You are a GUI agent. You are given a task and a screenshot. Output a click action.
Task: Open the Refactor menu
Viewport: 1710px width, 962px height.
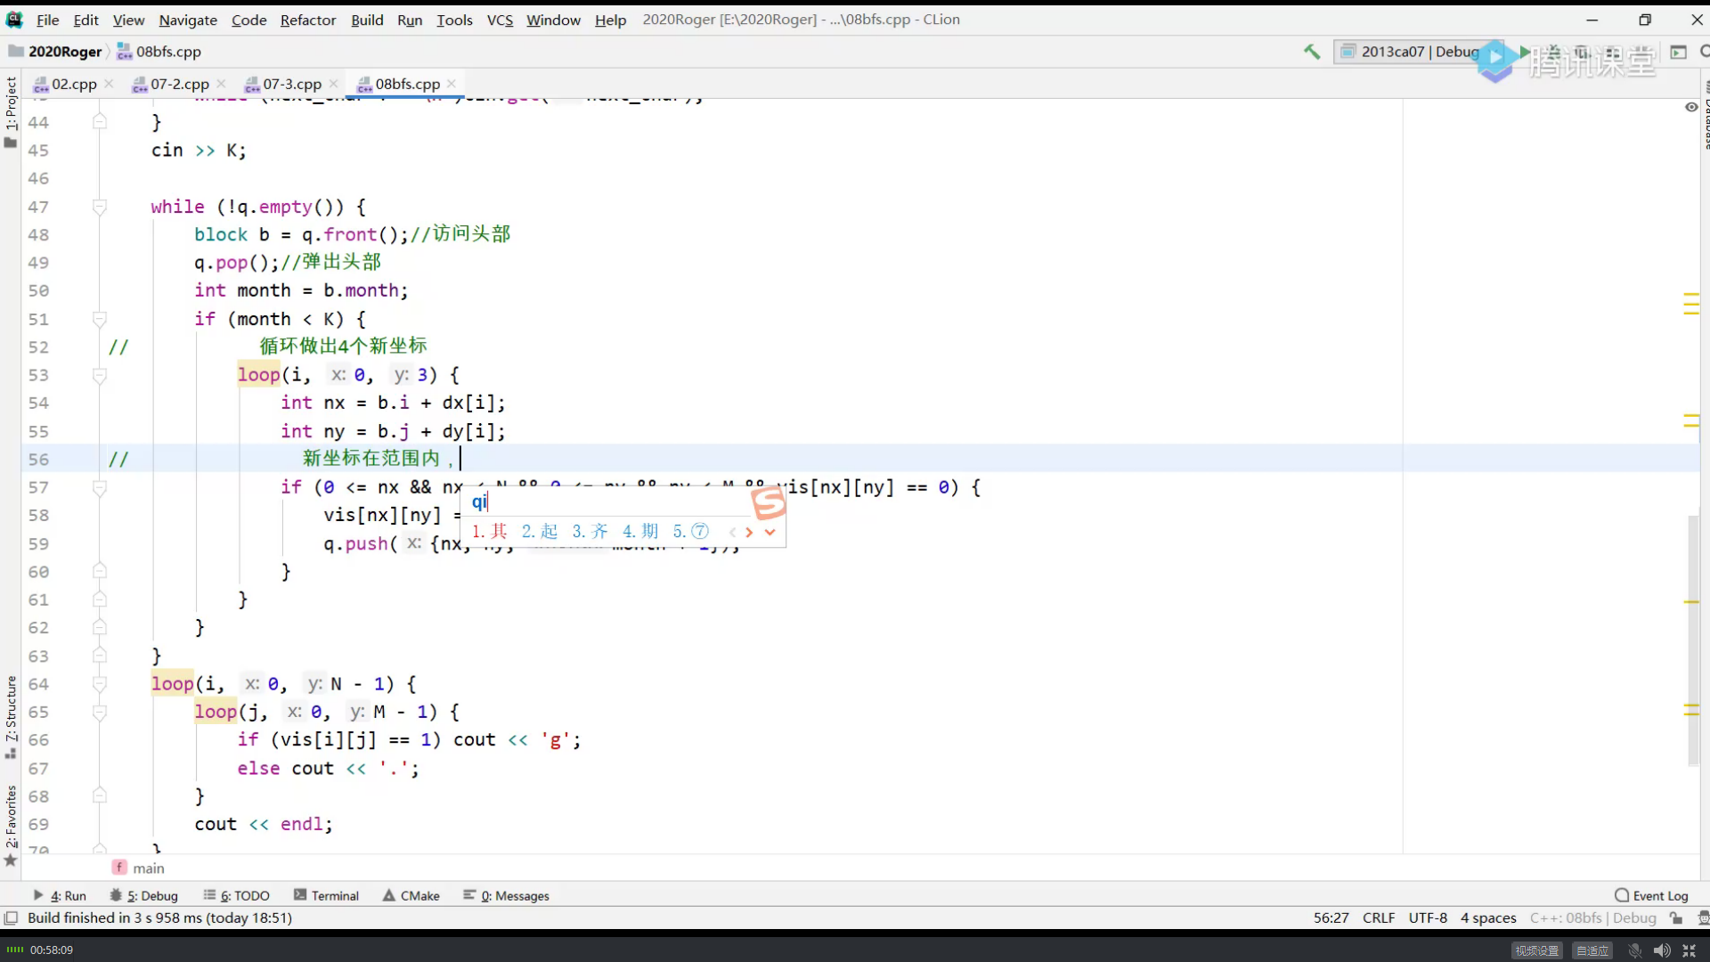[307, 20]
